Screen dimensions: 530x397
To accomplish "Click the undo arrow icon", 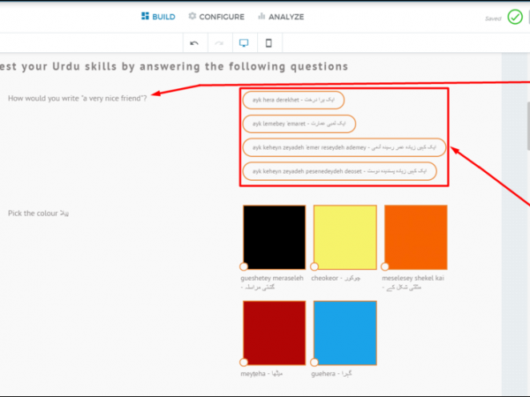I will pos(194,42).
